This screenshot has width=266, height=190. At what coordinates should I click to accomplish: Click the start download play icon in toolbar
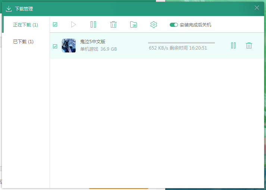[73, 25]
